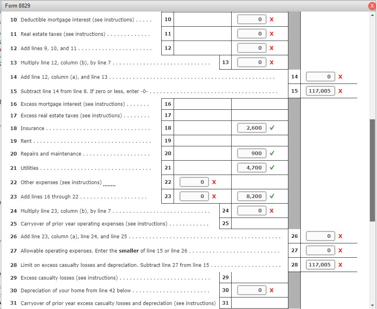Click line 23 column (a) input
Image resolution: width=377 pixels, height=309 pixels.
(194, 196)
